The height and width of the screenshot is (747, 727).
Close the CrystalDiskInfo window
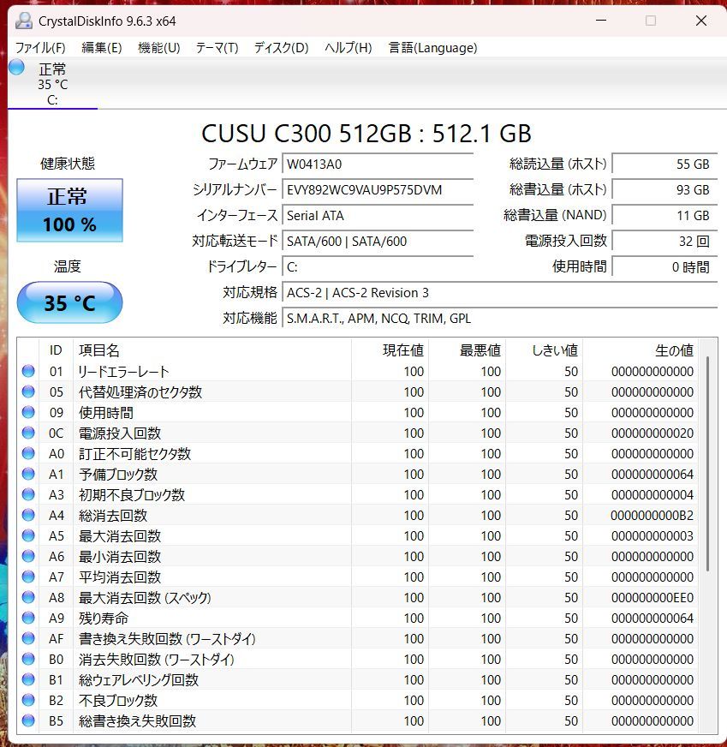[x=700, y=21]
